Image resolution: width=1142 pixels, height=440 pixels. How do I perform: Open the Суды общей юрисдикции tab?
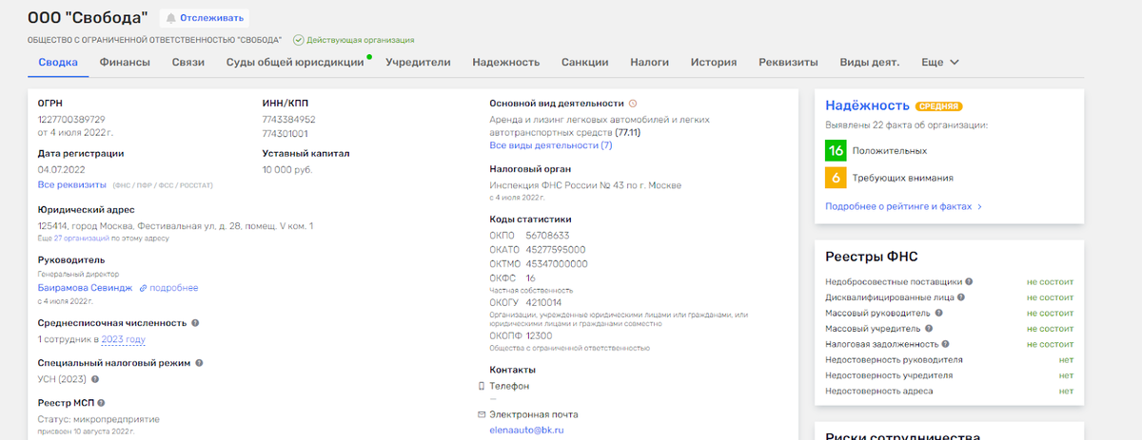coord(295,63)
